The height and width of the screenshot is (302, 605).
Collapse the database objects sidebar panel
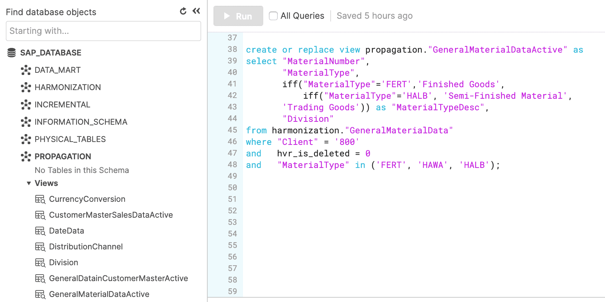(x=196, y=11)
